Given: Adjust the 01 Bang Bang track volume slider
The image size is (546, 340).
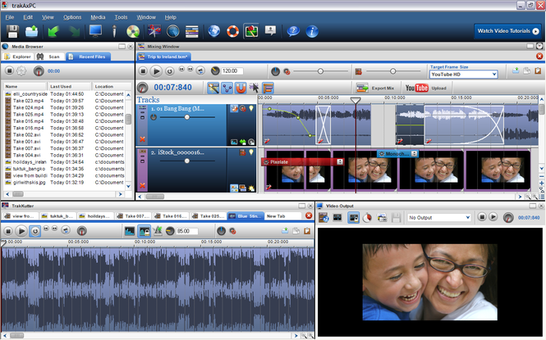Looking at the screenshot, I should coord(187,117).
